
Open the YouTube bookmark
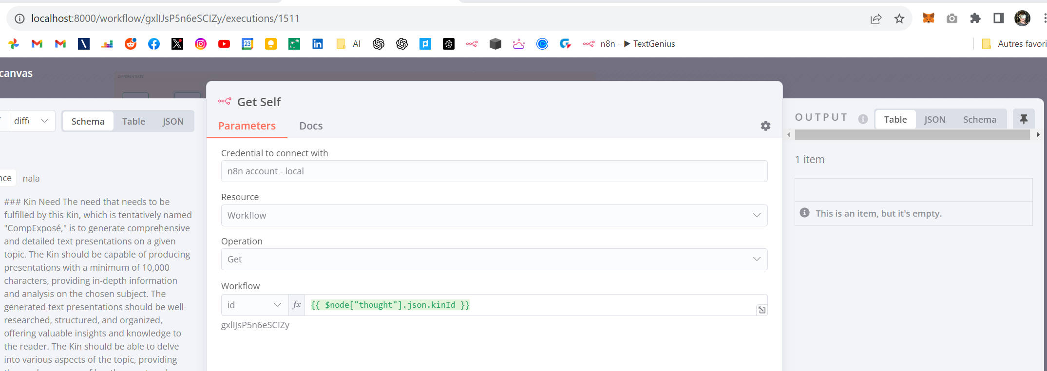point(224,44)
